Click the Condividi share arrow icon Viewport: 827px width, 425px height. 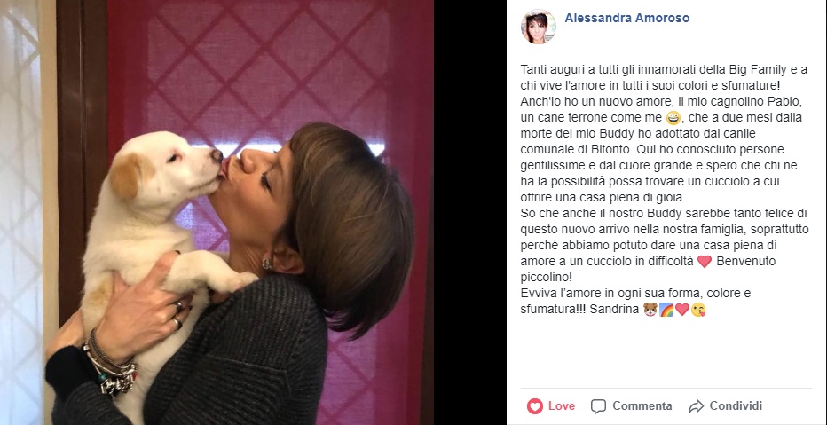(696, 406)
